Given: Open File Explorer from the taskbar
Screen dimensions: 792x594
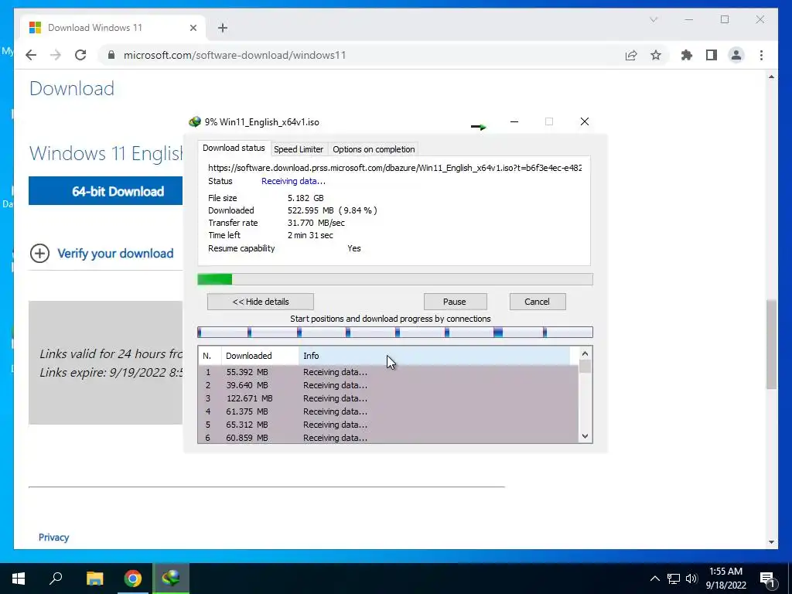Looking at the screenshot, I should (94, 579).
